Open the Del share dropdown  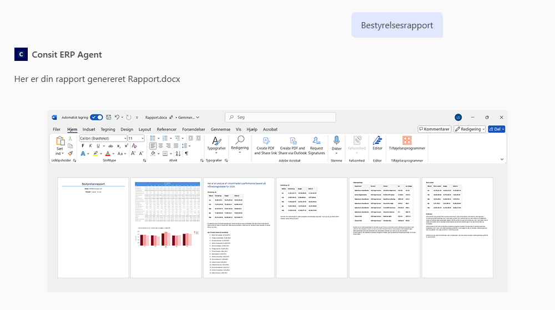pos(503,129)
